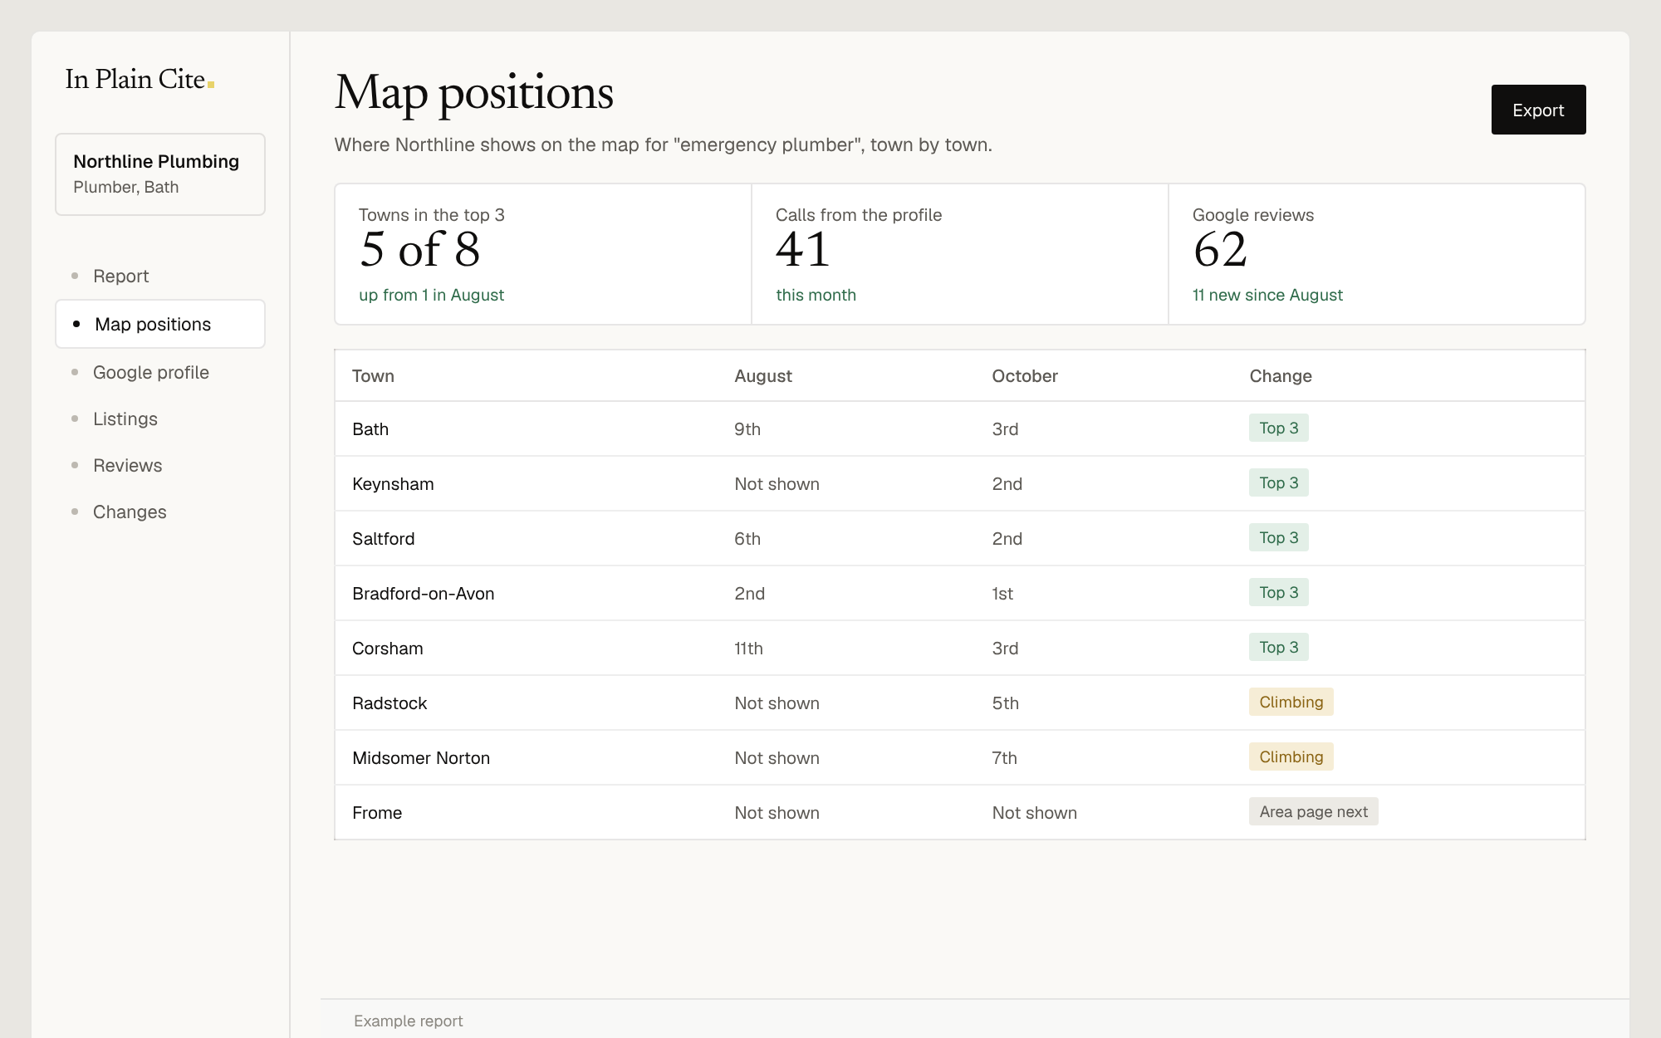Click the Top 3 badge for Bath
The height and width of the screenshot is (1038, 1661).
click(1278, 428)
